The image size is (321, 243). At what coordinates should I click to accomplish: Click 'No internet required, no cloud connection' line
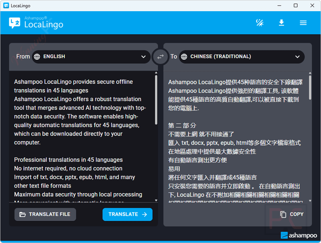point(68,169)
